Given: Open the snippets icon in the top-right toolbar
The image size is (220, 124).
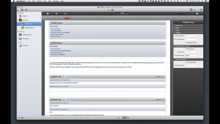Looking at the screenshot, I should pos(191,10).
